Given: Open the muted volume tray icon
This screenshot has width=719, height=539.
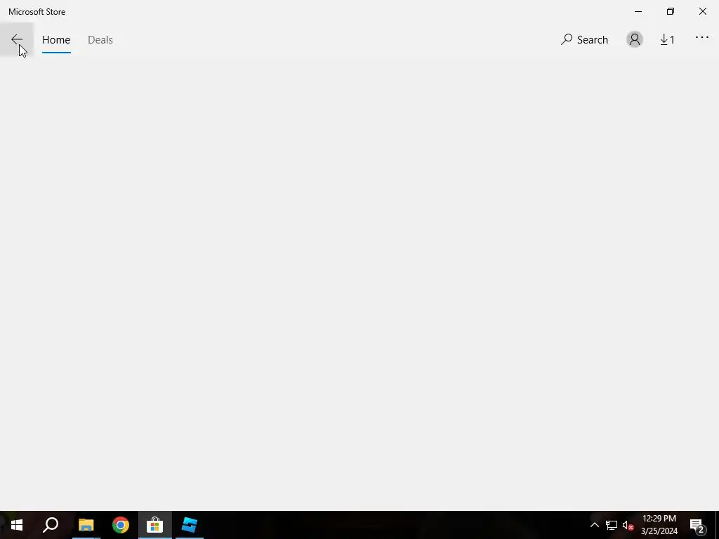Looking at the screenshot, I should pos(628,525).
